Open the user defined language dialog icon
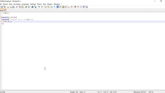The height and width of the screenshot is (93, 165). (60, 7)
